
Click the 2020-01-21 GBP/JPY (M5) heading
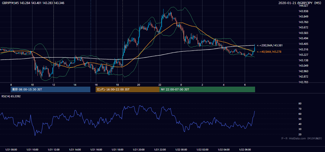(300, 3)
